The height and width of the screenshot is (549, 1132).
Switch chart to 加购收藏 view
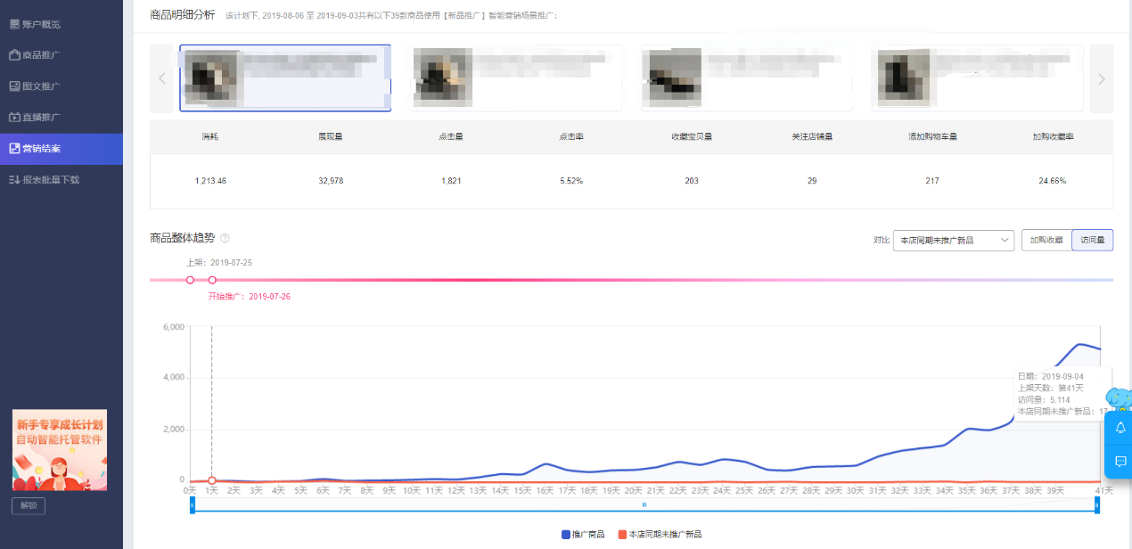coord(1046,240)
